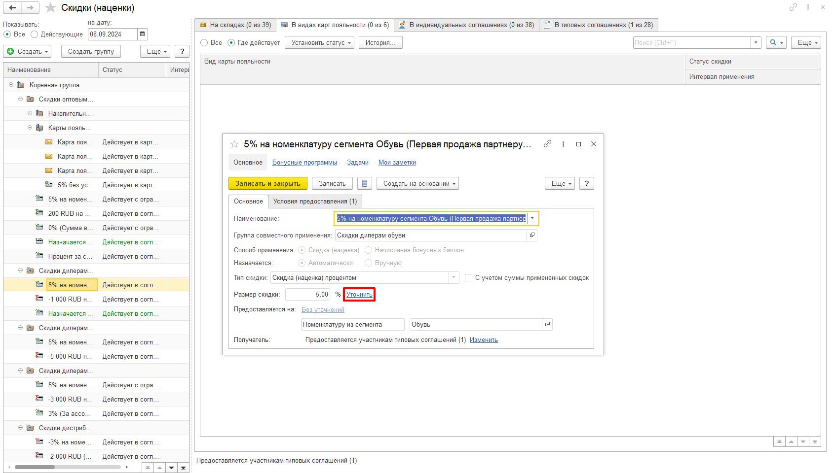Screen dimensions: 834x473
Task: Click the favorites star next to the Скидки (наценки) title
Action: click(50, 8)
